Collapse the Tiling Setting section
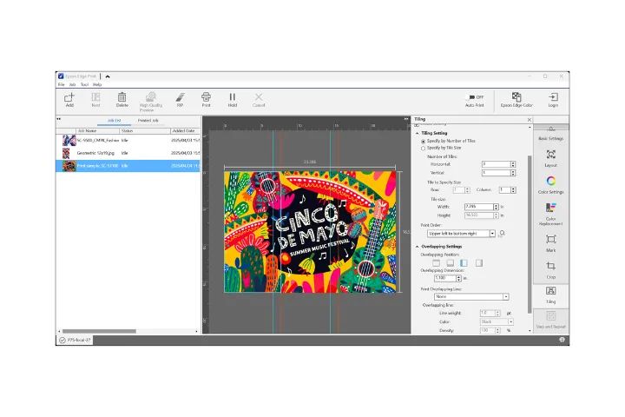The width and height of the screenshot is (625, 417). [418, 133]
